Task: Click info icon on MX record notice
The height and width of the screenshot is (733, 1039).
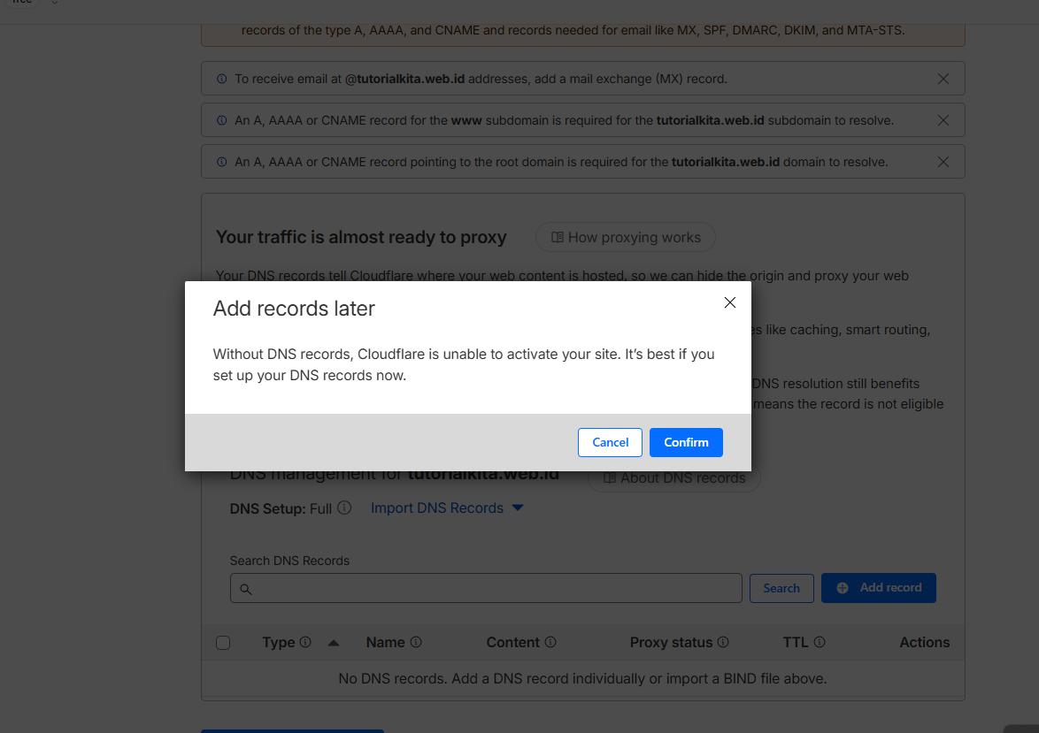Action: [x=222, y=79]
